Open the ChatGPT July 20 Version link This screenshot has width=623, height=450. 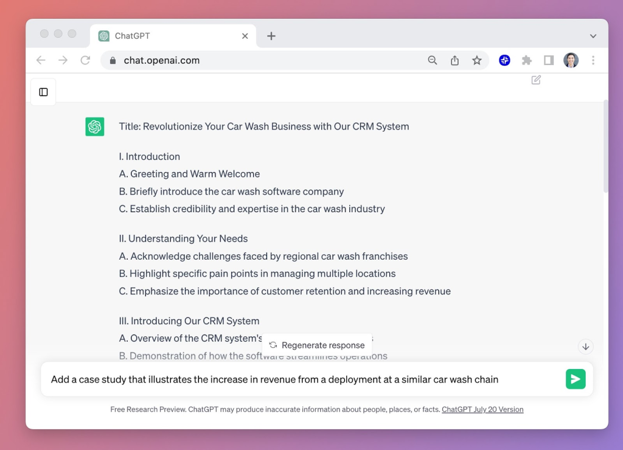482,409
